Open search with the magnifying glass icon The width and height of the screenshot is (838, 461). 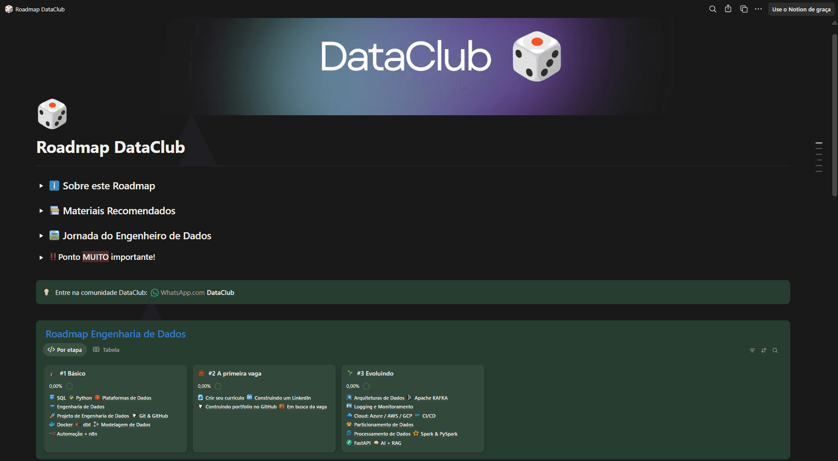[712, 9]
